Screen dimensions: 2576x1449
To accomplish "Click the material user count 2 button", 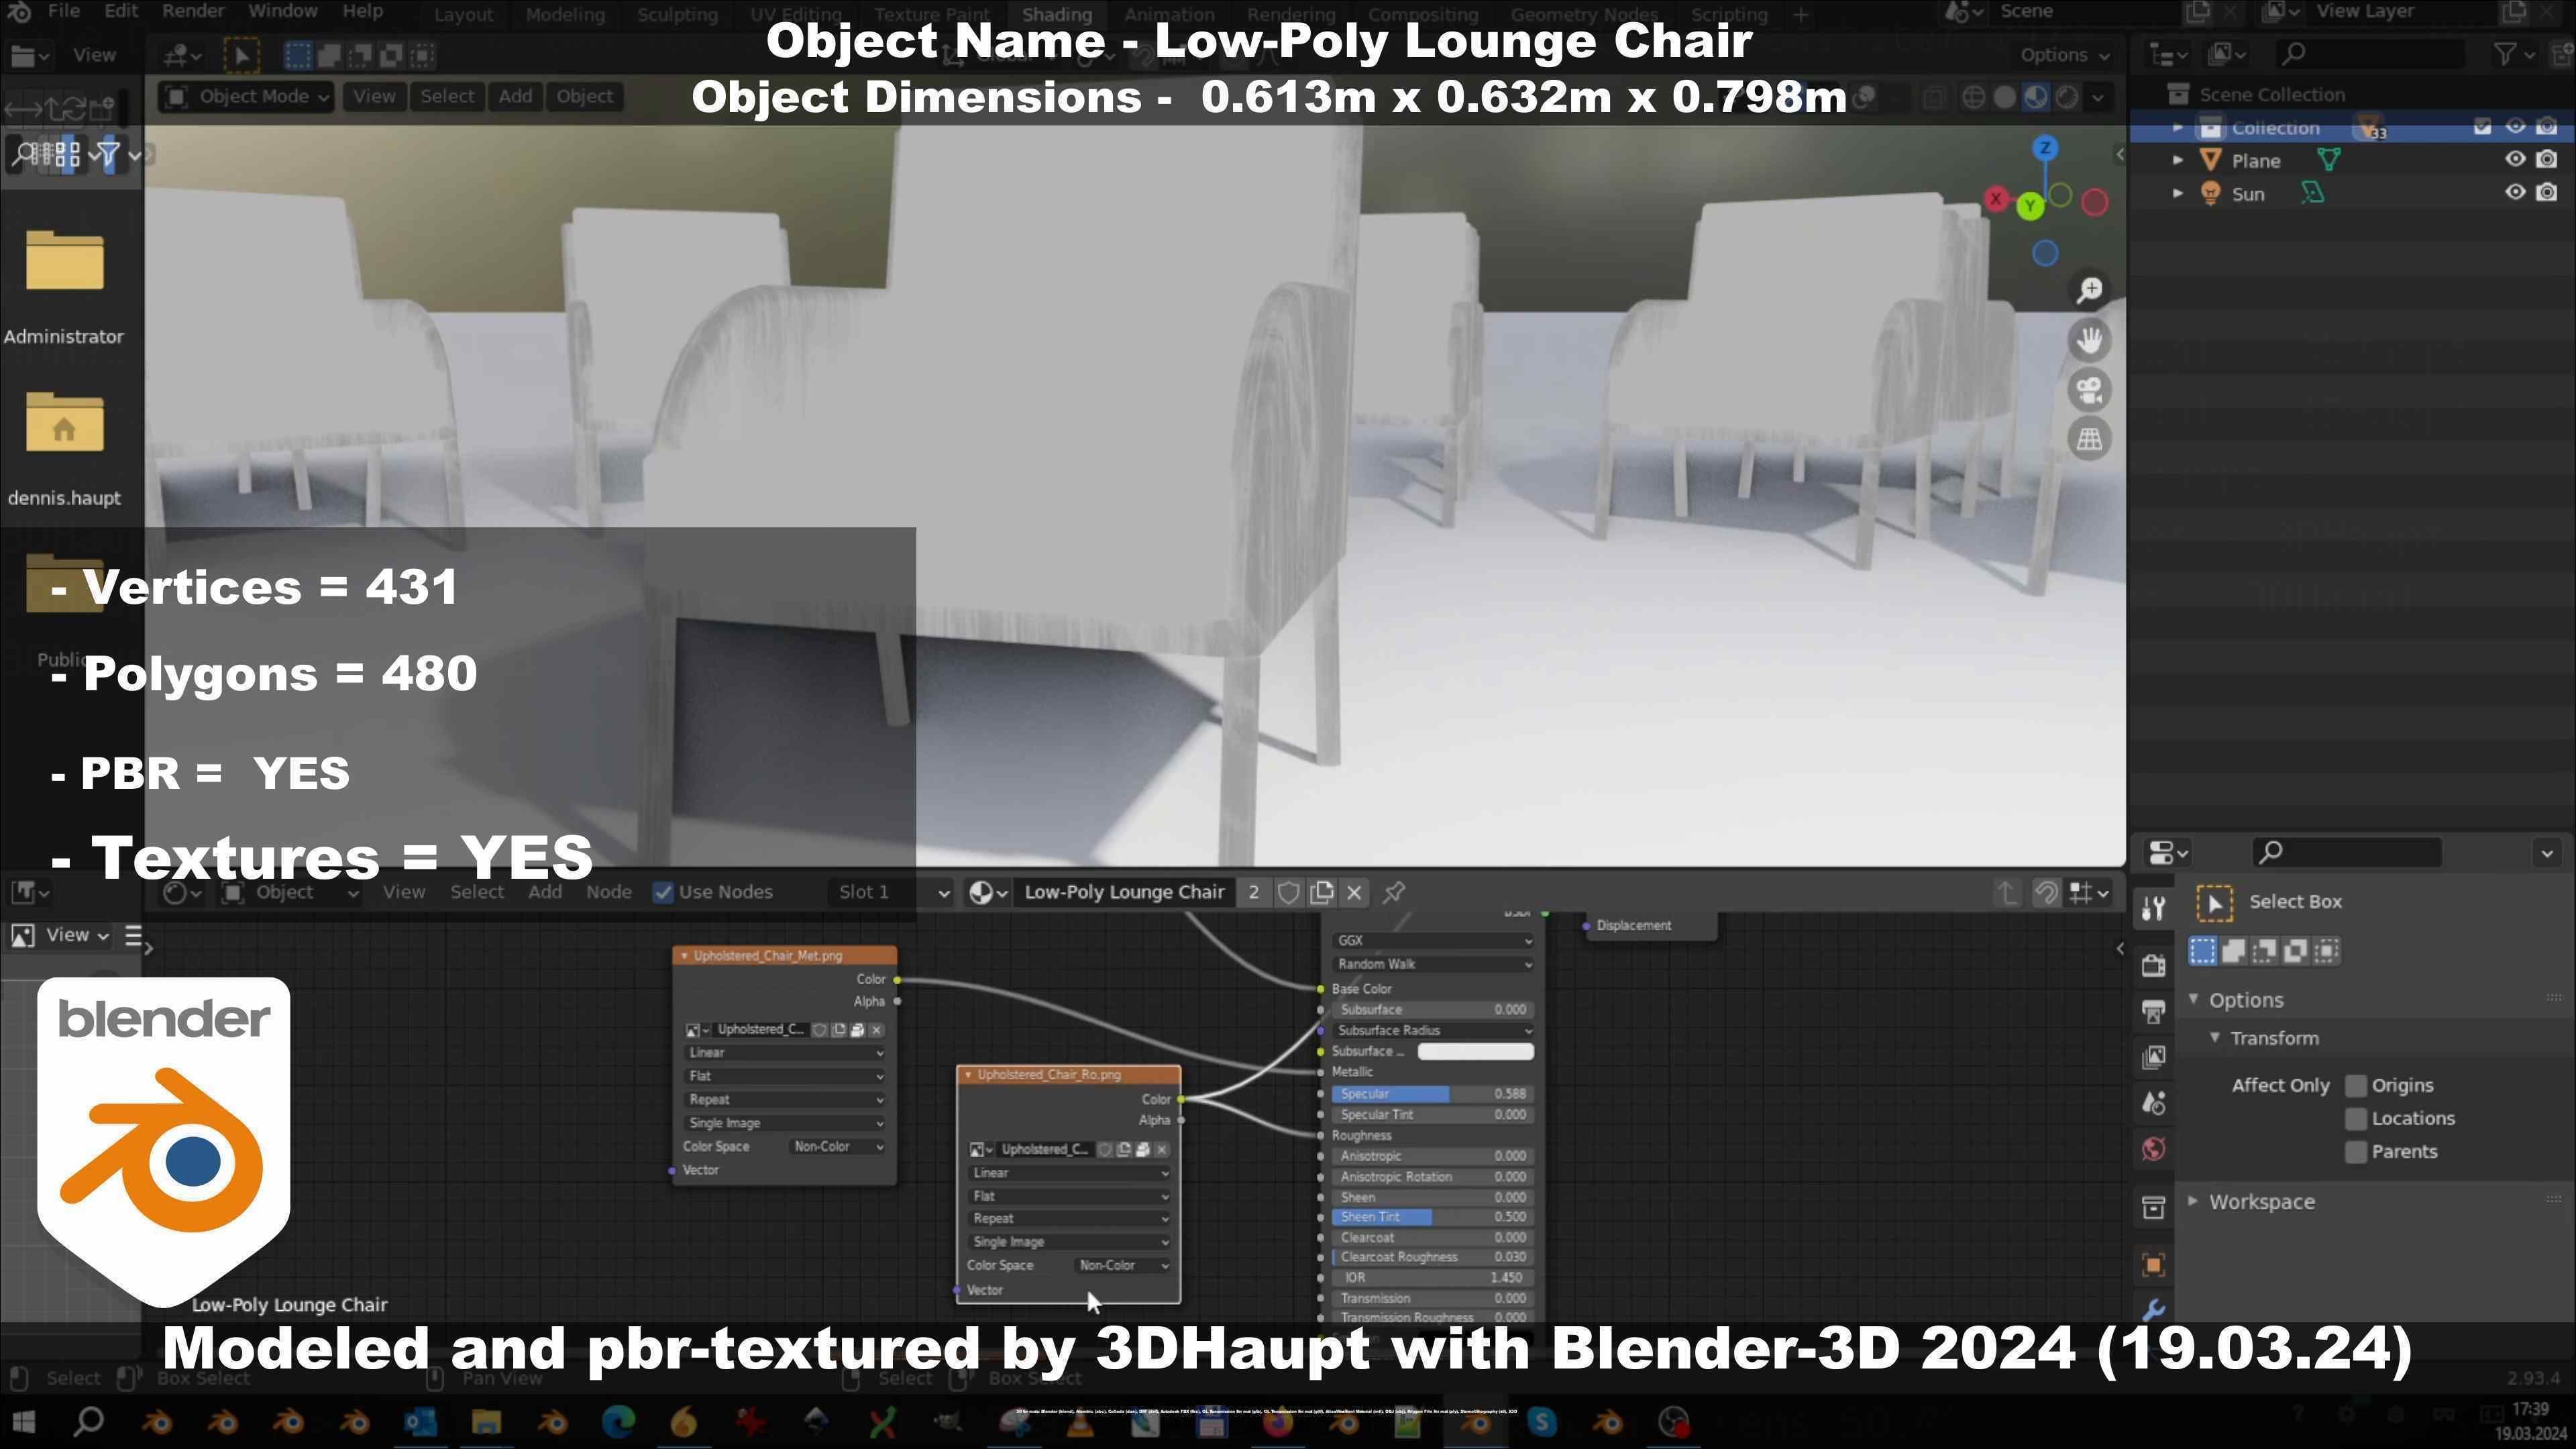I will pyautogui.click(x=1253, y=892).
